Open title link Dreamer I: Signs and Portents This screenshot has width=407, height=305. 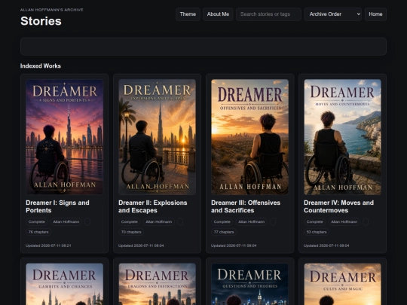pyautogui.click(x=57, y=206)
